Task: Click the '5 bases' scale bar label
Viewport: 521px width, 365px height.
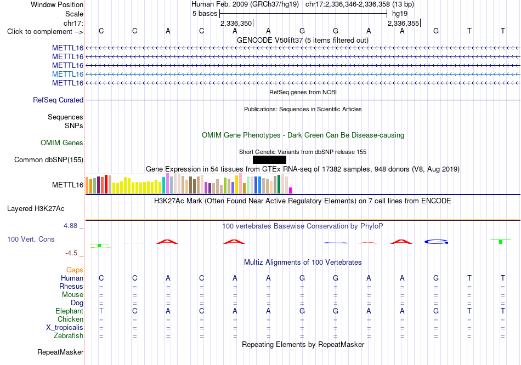Action: pos(205,14)
